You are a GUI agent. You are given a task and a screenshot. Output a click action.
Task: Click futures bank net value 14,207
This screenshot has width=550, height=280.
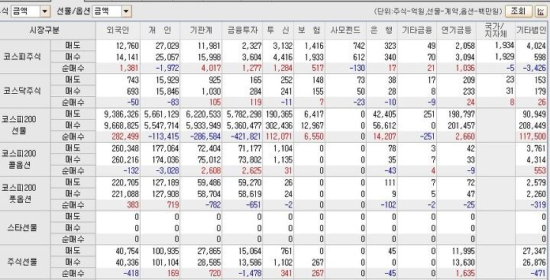click(385, 137)
